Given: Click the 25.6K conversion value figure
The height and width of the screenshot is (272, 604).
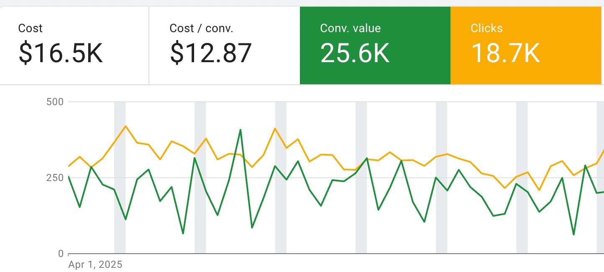Looking at the screenshot, I should coord(355,53).
